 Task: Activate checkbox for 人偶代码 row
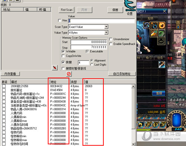4,113
